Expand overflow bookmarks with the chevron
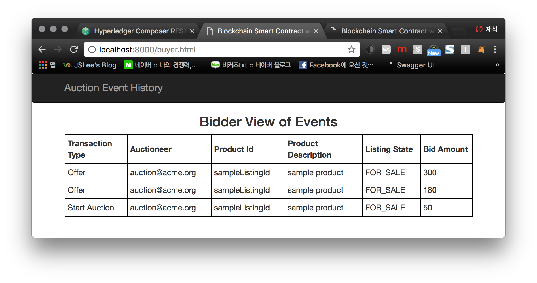 click(497, 65)
